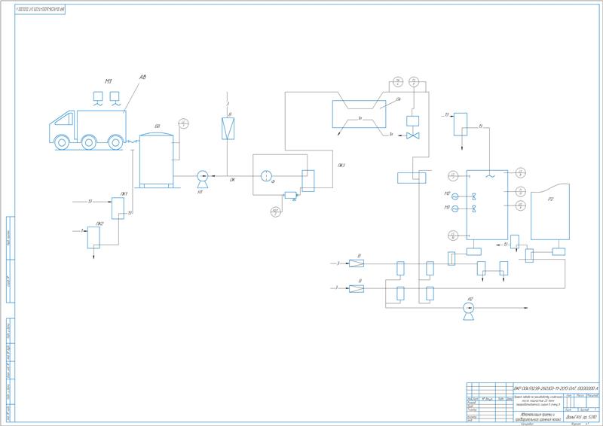Select upper inlet valve В on line 3
Image resolution: width=603 pixels, height=426 pixels.
click(357, 263)
